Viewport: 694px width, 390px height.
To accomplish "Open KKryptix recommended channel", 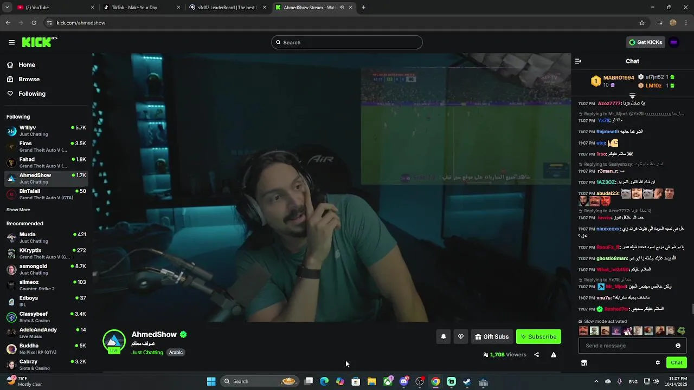I will 46,253.
